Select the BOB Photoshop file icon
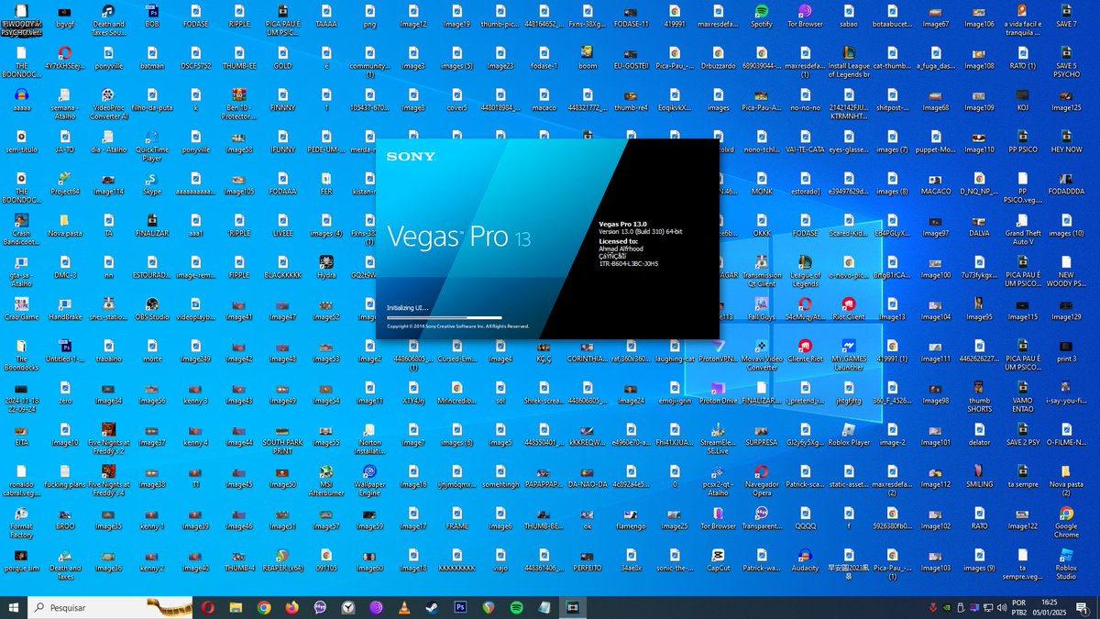Screen dimensions: 1100x619 pos(152,16)
